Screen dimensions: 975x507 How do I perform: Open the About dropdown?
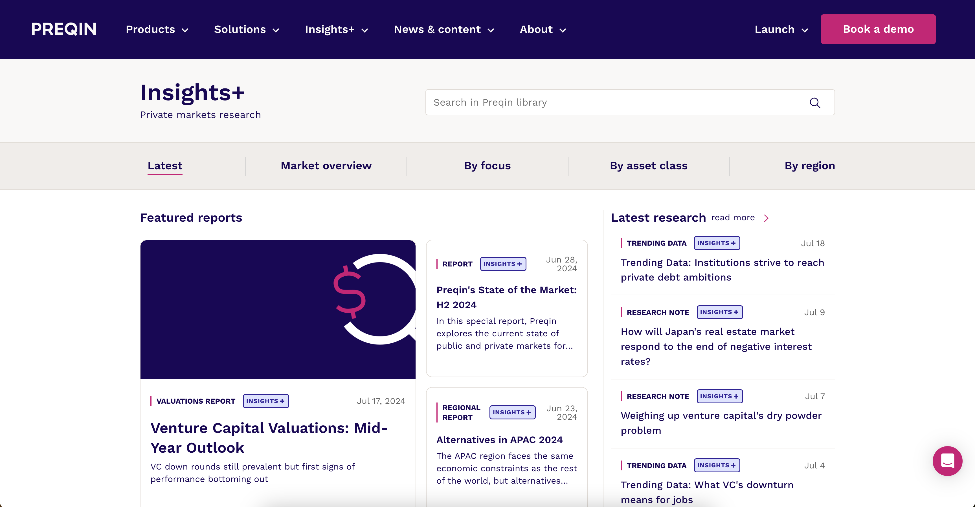tap(543, 30)
